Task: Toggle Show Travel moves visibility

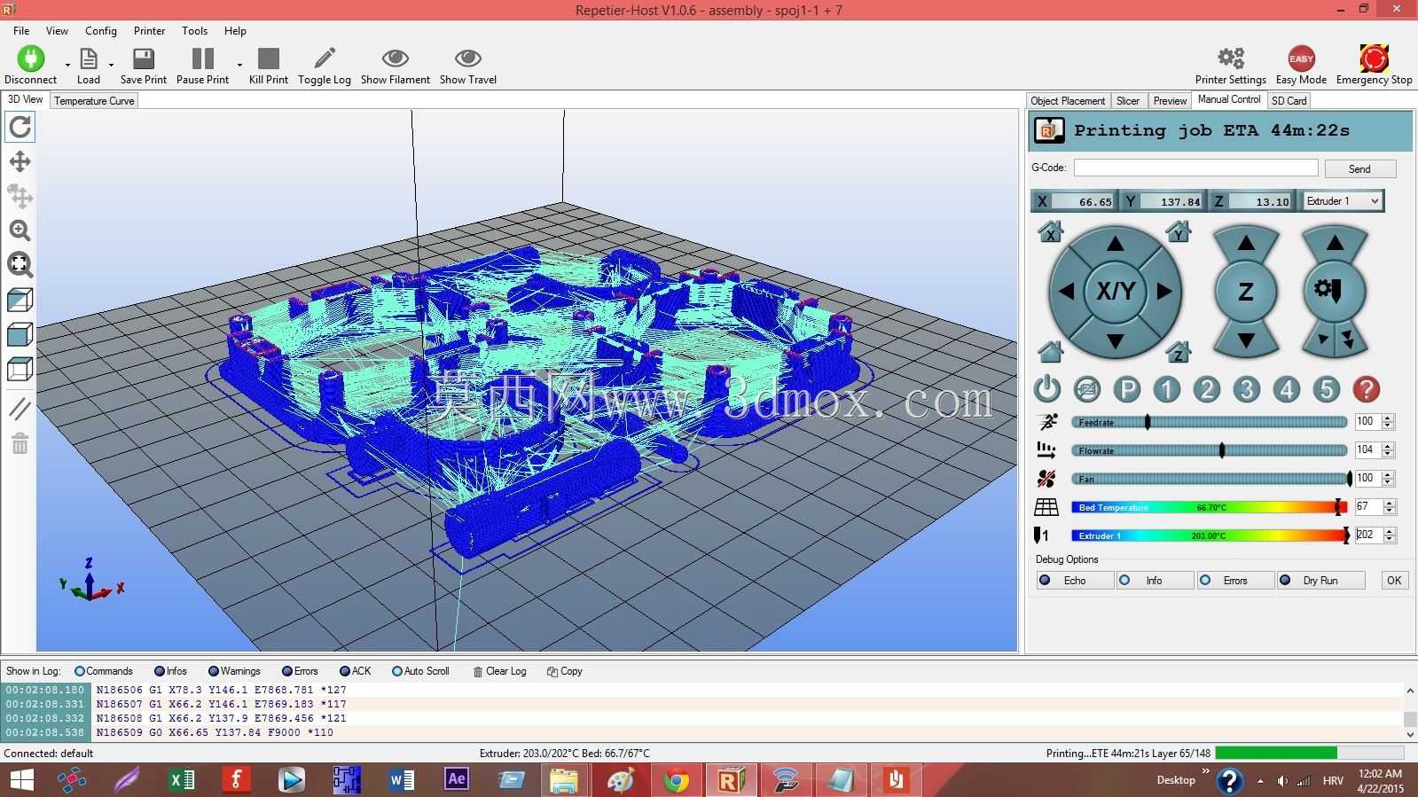Action: [467, 66]
